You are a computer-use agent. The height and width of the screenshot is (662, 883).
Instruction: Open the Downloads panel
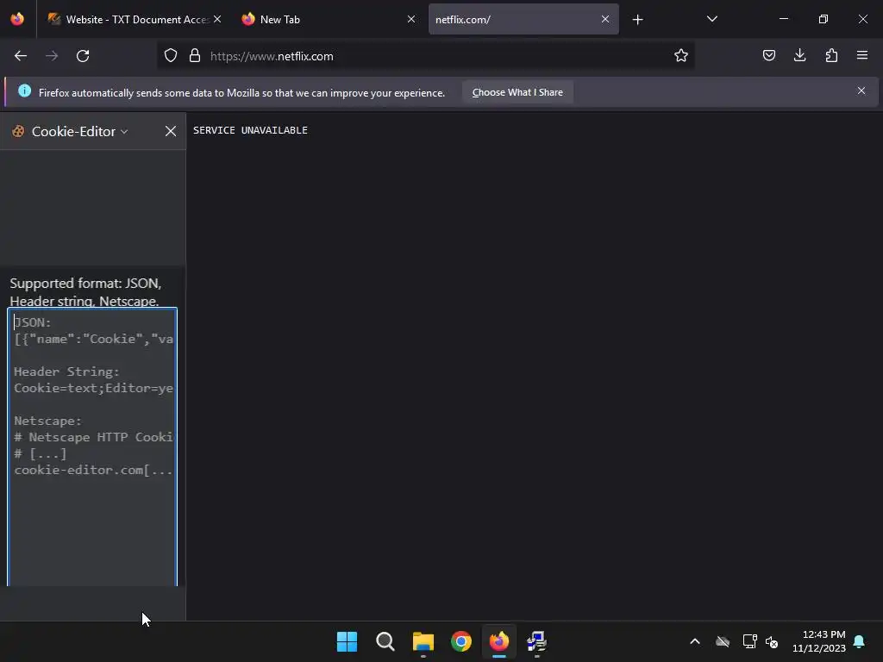point(799,55)
